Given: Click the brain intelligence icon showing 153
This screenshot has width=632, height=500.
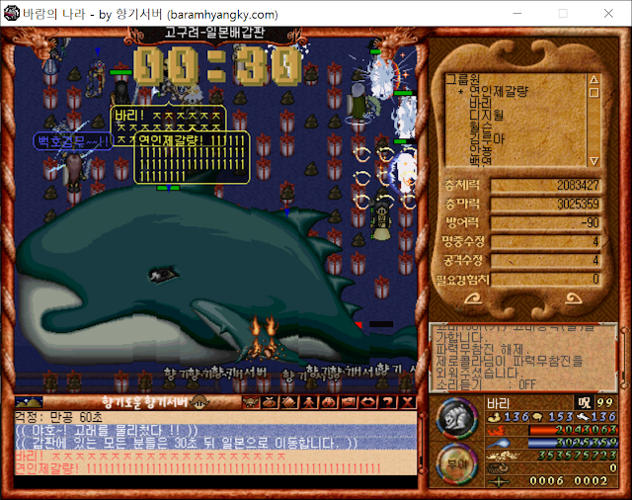Looking at the screenshot, I should [x=537, y=416].
